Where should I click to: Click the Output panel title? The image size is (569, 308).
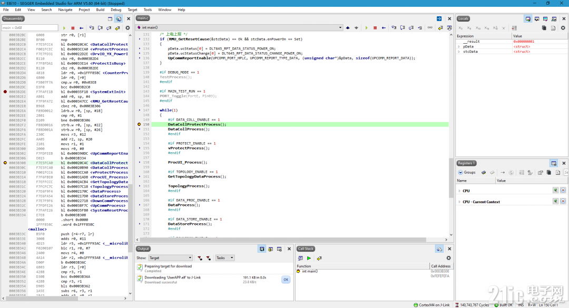click(x=143, y=249)
